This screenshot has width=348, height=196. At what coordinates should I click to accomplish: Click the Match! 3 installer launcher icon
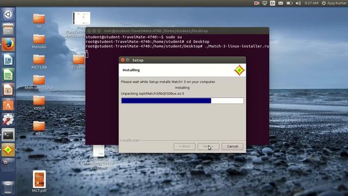click(x=8, y=150)
